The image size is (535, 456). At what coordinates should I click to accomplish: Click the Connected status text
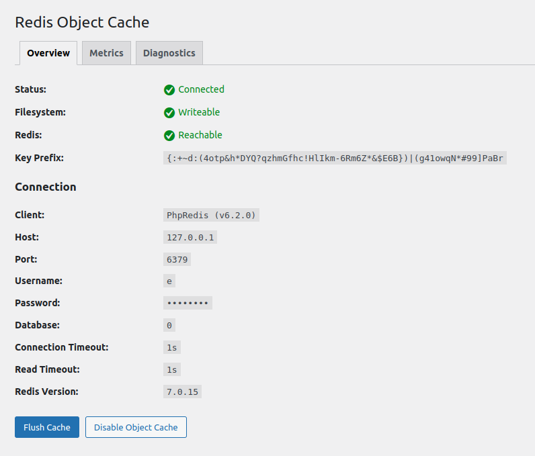pyautogui.click(x=202, y=89)
